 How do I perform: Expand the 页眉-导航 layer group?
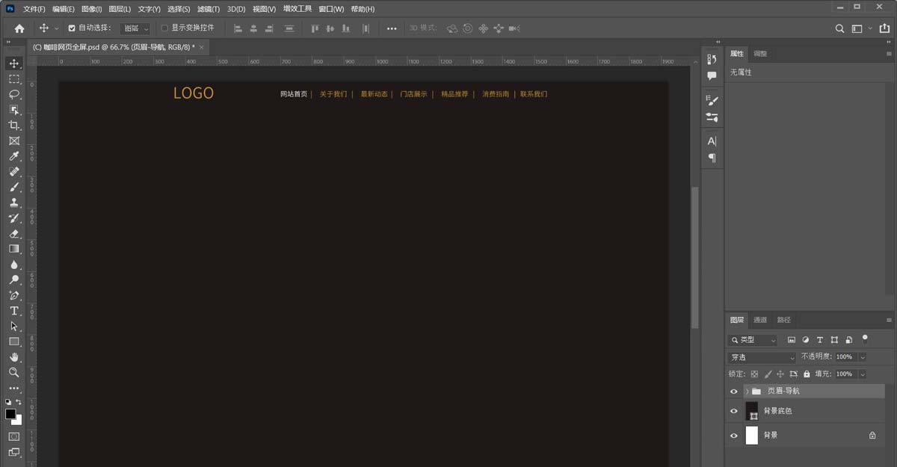747,392
